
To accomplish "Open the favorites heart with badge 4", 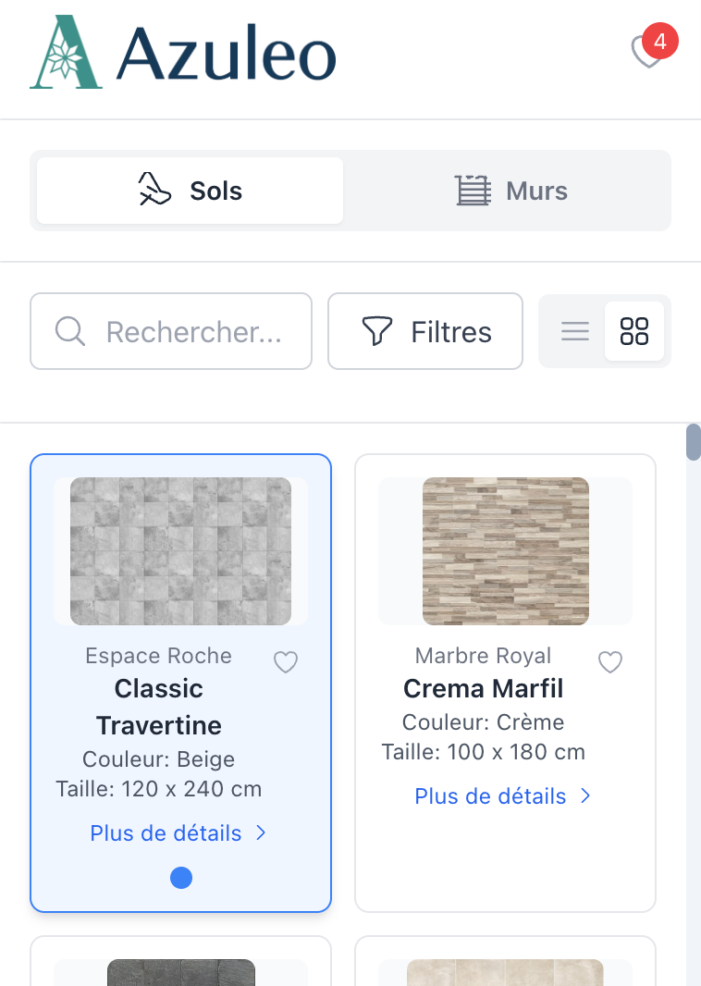I will coord(647,50).
